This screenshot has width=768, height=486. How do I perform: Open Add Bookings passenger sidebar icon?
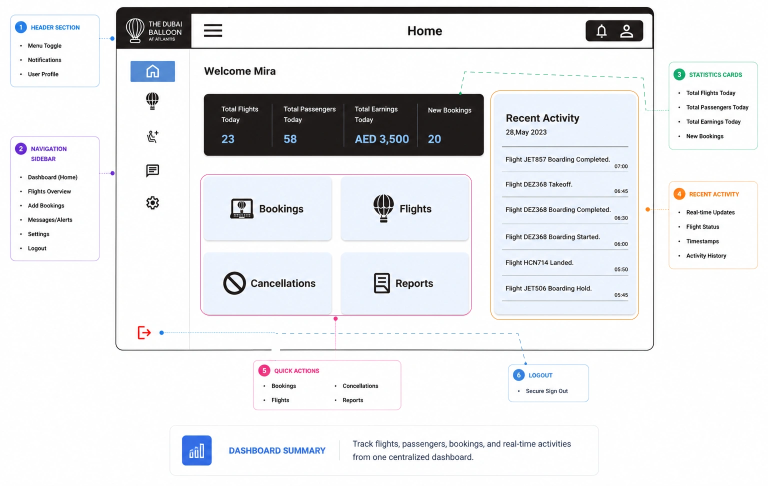coord(152,136)
